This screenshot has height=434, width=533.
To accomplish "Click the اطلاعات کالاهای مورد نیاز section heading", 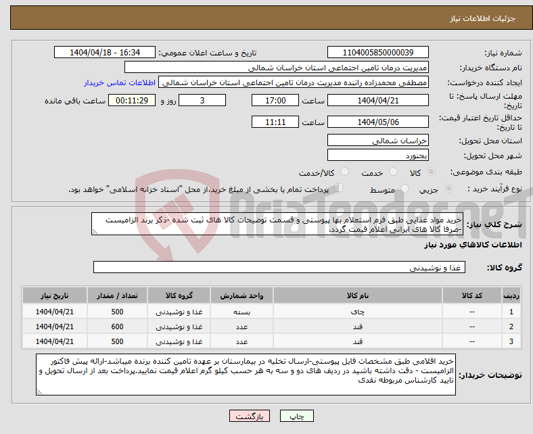I will [x=473, y=245].
